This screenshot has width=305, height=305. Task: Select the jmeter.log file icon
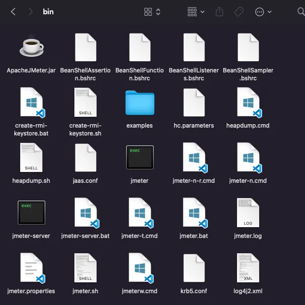click(x=248, y=213)
